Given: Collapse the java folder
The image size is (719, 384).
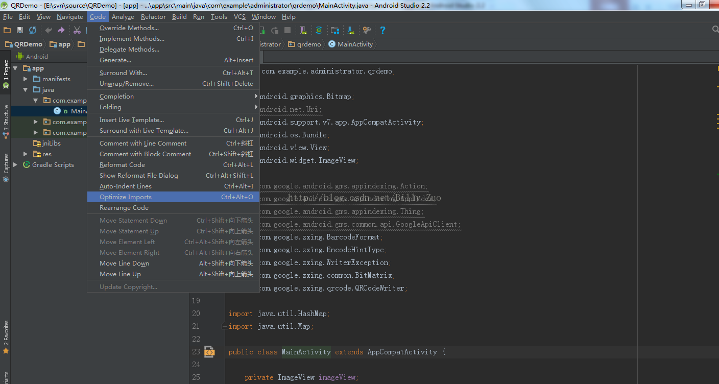Looking at the screenshot, I should (26, 89).
